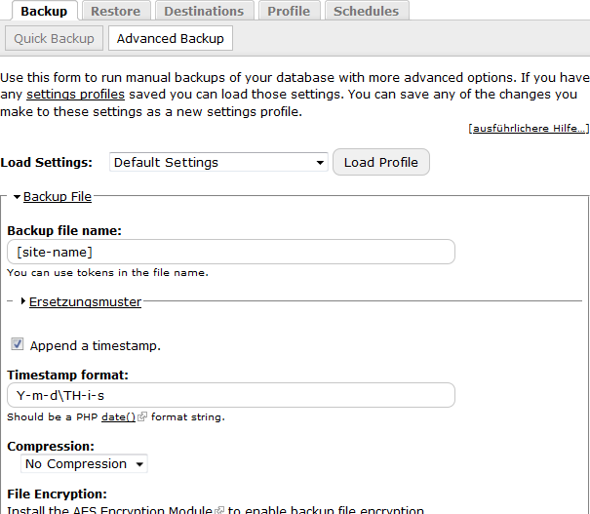Image resolution: width=590 pixels, height=514 pixels.
Task: Switch to the Backup tab
Action: coord(45,11)
